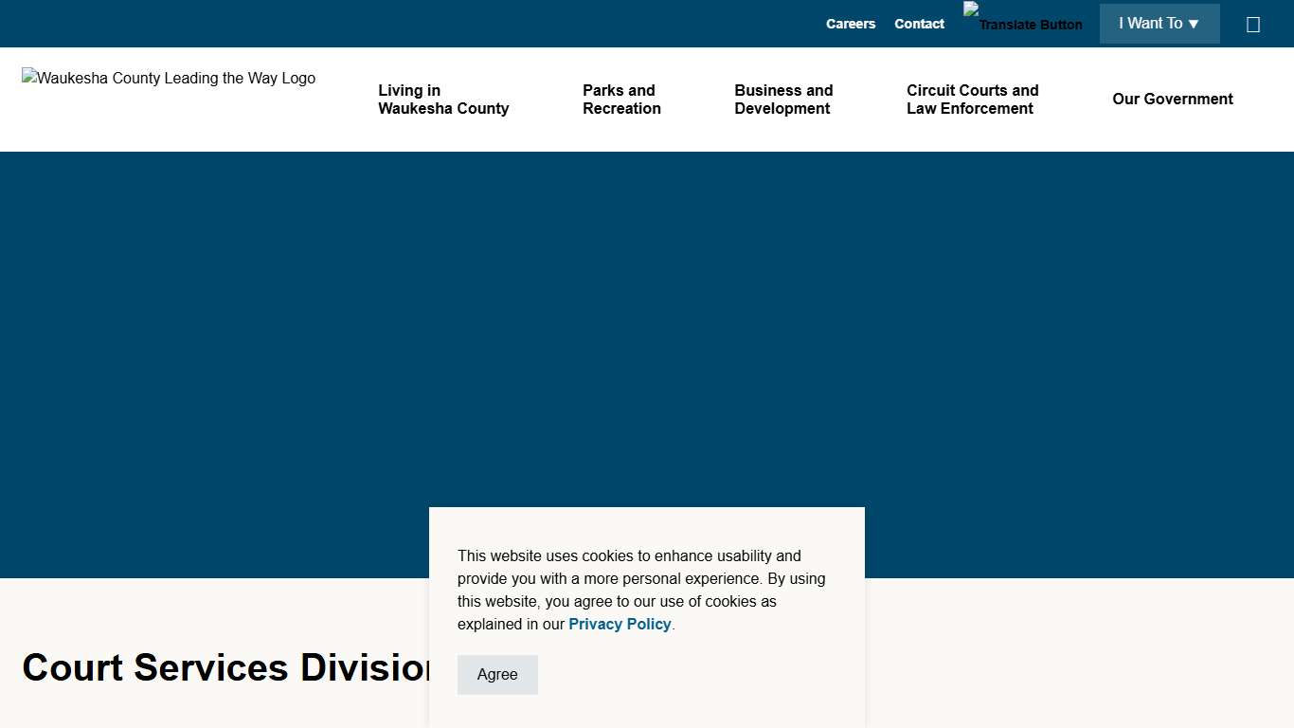
Task: Click the dropdown arrow next to I Want To
Action: (1193, 23)
